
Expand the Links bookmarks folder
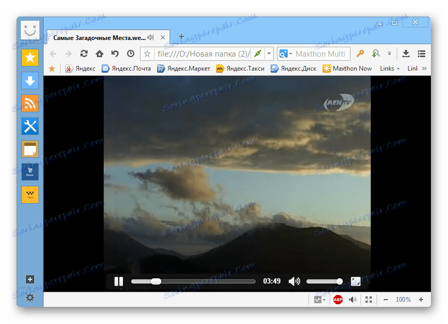coord(389,69)
